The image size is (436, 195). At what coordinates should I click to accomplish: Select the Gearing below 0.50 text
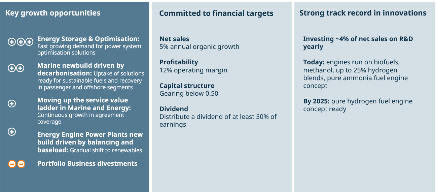(189, 94)
